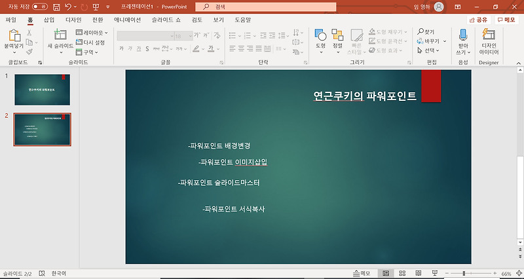This screenshot has height=279, width=524.
Task: Switch to Slide Sorter view in status bar
Action: pyautogui.click(x=402, y=273)
